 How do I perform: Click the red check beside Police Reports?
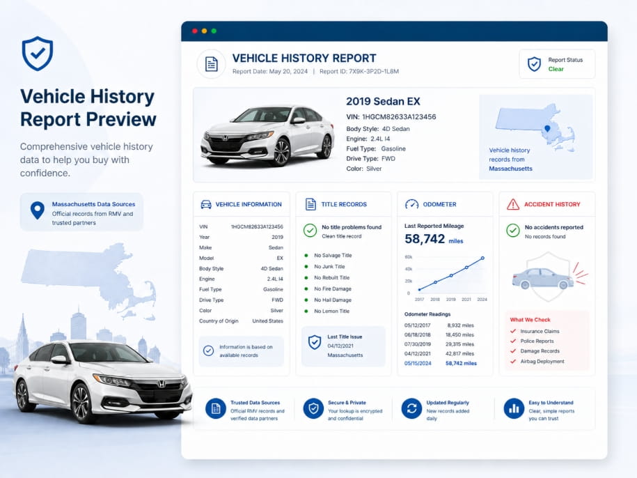(x=513, y=341)
